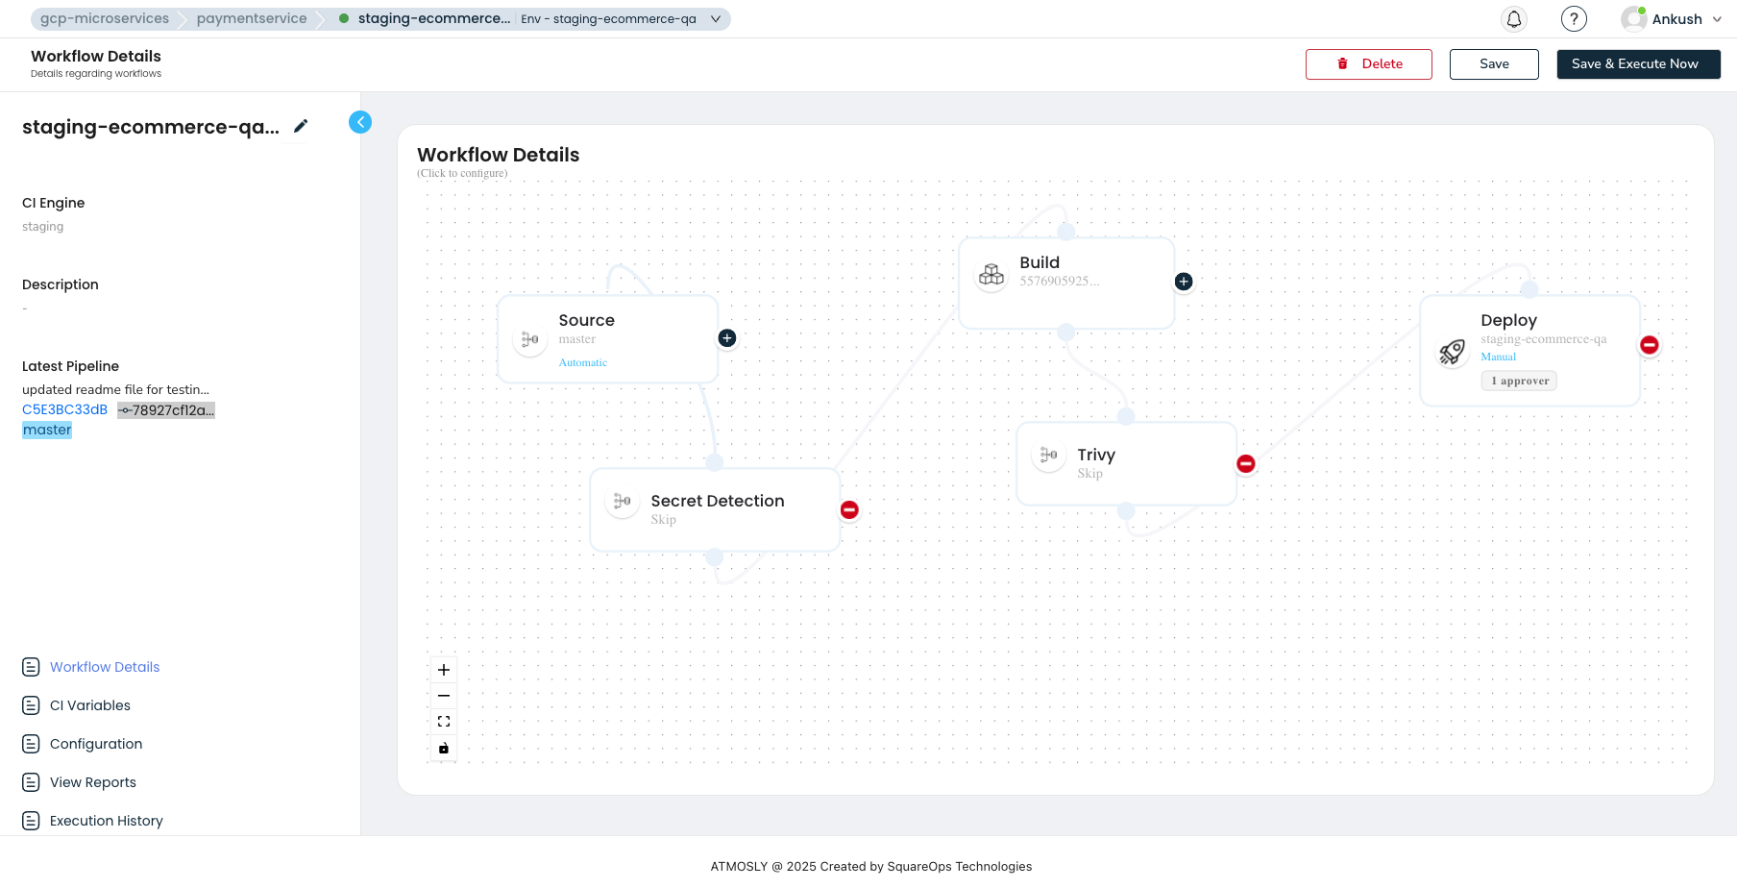Fit the workflow view to the canvas
The image size is (1737, 888).
[444, 722]
